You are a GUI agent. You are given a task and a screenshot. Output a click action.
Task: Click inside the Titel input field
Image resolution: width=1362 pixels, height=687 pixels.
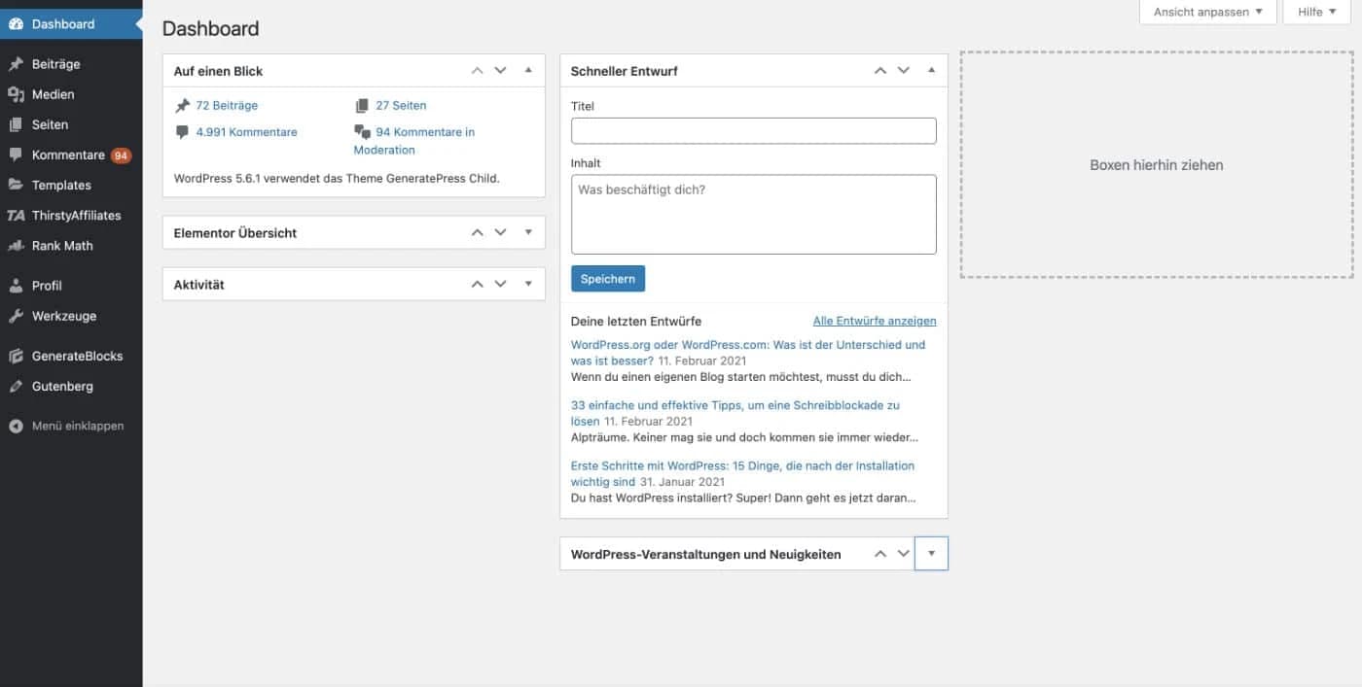[x=753, y=129]
